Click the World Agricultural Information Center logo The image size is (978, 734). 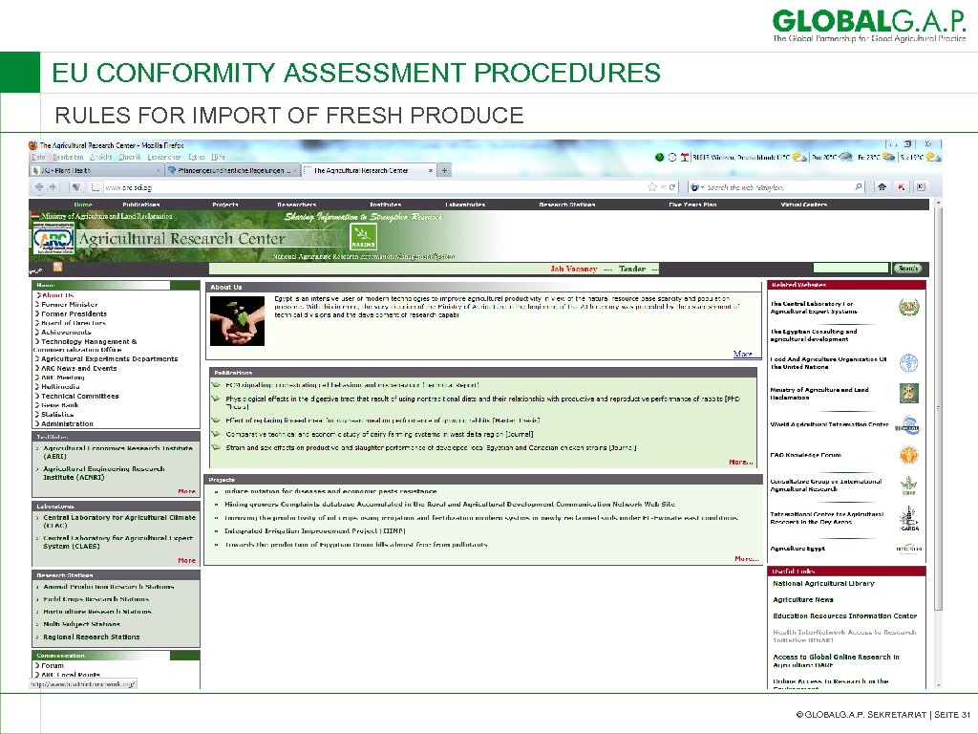click(x=909, y=426)
